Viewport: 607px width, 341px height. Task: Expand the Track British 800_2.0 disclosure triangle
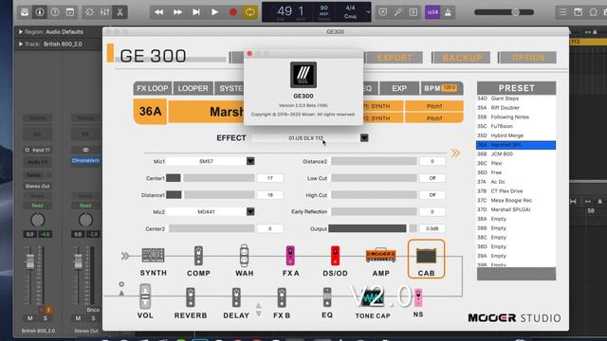(x=21, y=45)
